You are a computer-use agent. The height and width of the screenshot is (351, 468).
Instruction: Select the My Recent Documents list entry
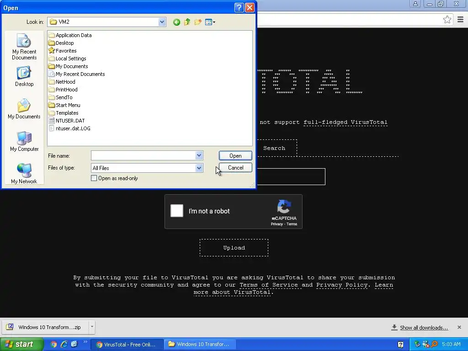pos(77,74)
